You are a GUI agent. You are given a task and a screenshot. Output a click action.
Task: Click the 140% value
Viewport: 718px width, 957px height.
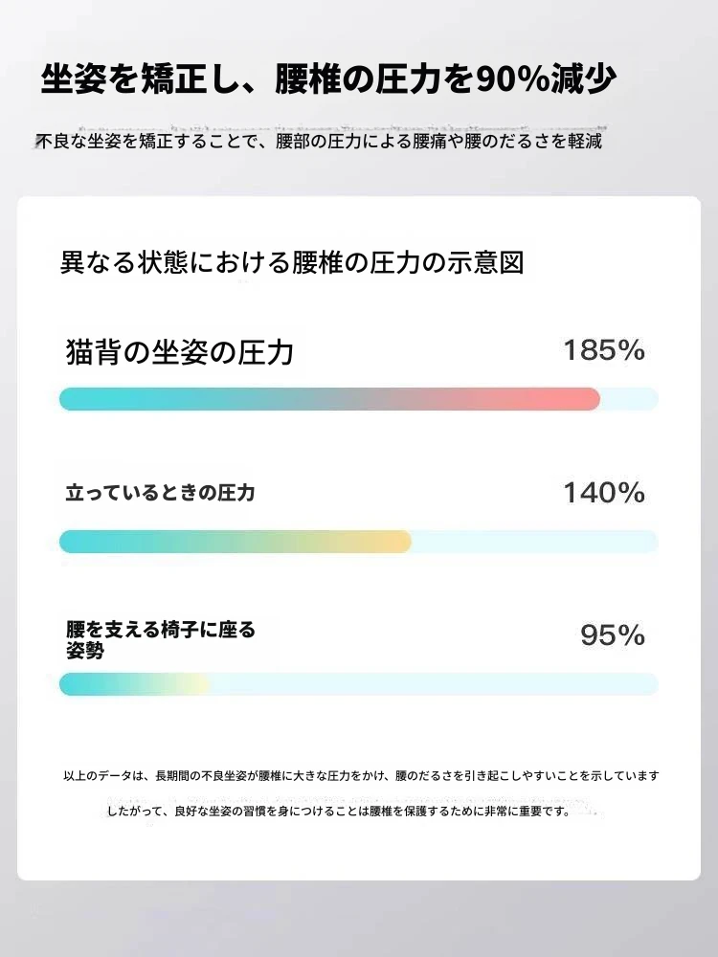tap(604, 493)
